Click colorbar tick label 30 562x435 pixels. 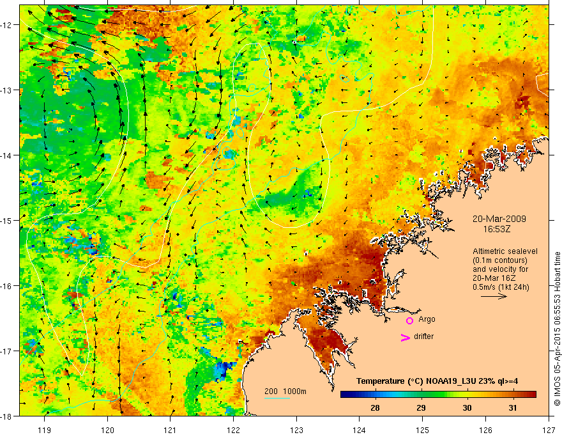tap(467, 408)
